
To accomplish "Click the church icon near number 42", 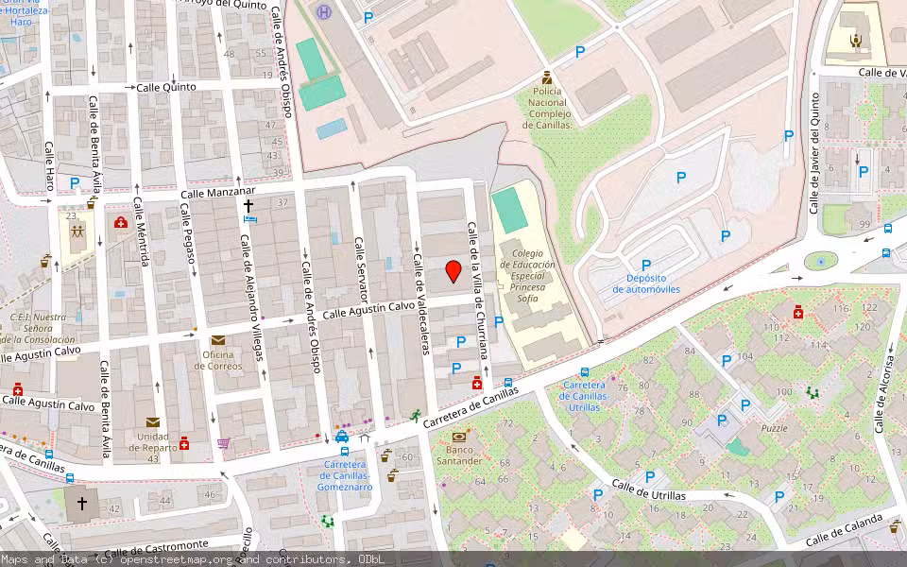I will [82, 504].
